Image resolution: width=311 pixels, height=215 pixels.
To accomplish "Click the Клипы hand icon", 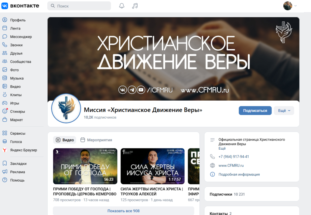I will pos(5,95).
